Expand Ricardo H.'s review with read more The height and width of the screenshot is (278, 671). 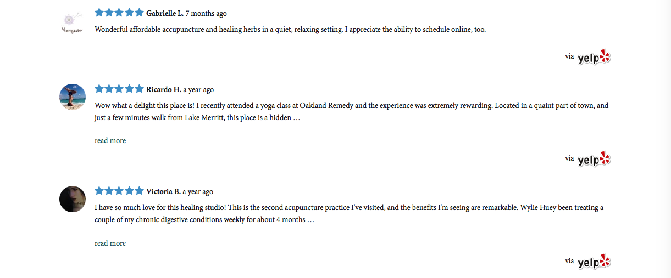[110, 141]
